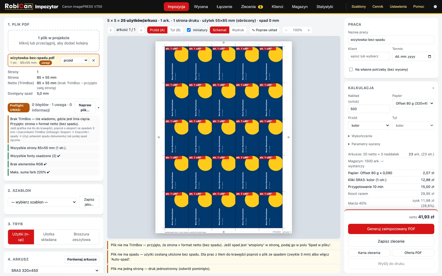Go to next sheet arrow
This screenshot has height=276, width=442.
[141, 30]
